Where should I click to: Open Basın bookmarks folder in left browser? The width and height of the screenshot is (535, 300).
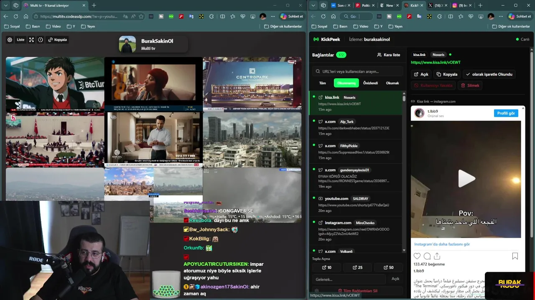[33, 26]
